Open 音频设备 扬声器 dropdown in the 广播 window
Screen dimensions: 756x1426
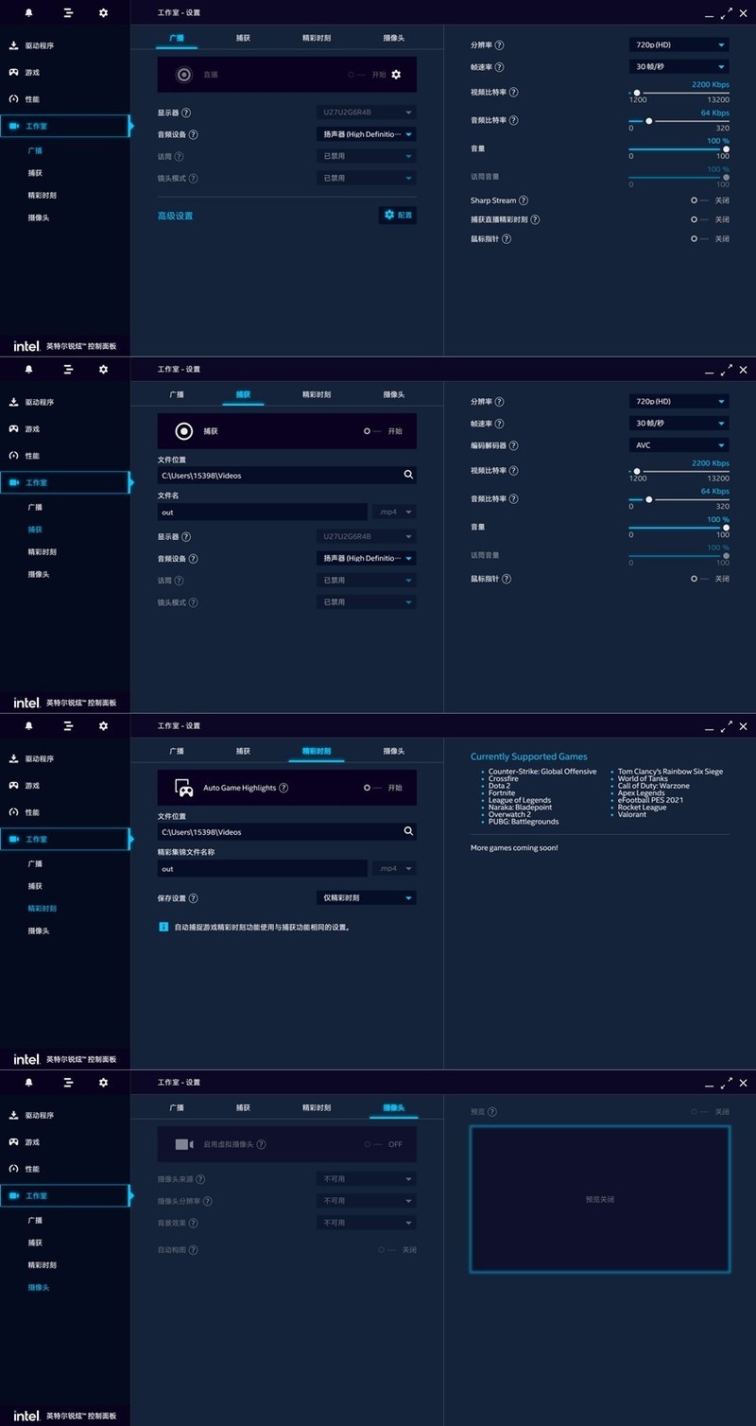click(x=366, y=134)
